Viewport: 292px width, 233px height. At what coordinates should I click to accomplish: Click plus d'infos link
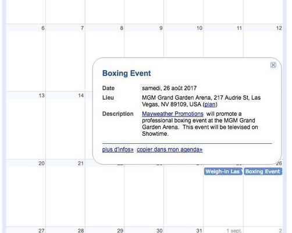118,150
